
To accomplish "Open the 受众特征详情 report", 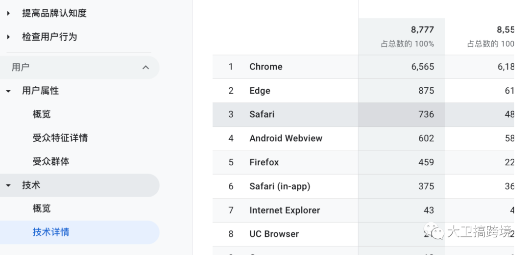I will (60, 138).
